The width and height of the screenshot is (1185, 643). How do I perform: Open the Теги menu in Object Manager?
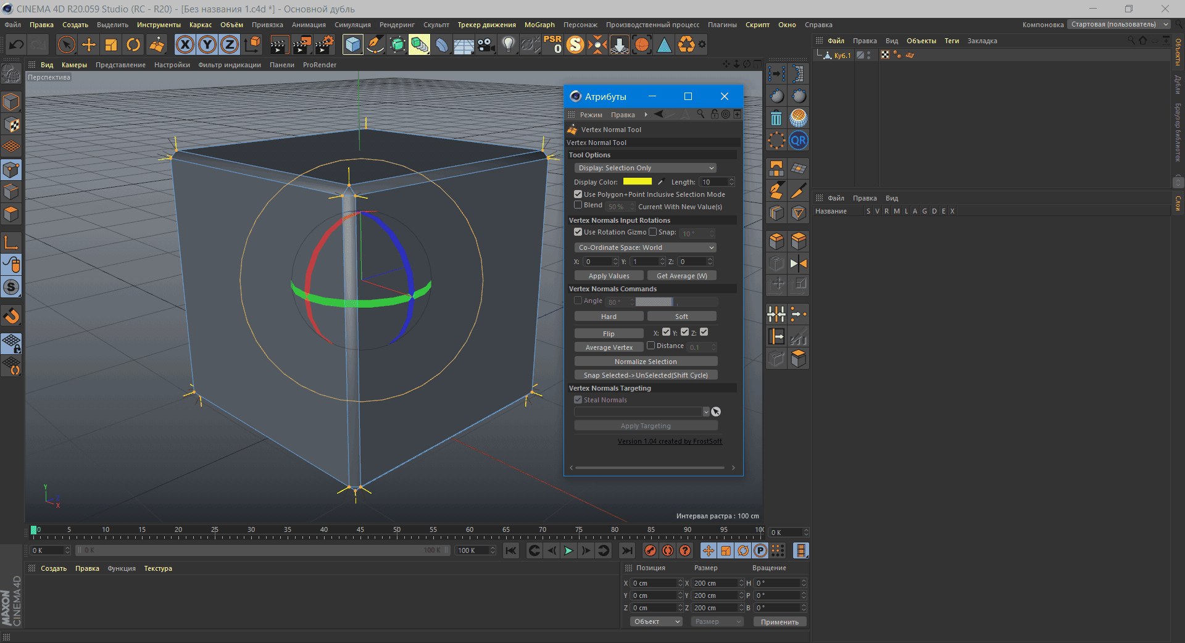[952, 41]
